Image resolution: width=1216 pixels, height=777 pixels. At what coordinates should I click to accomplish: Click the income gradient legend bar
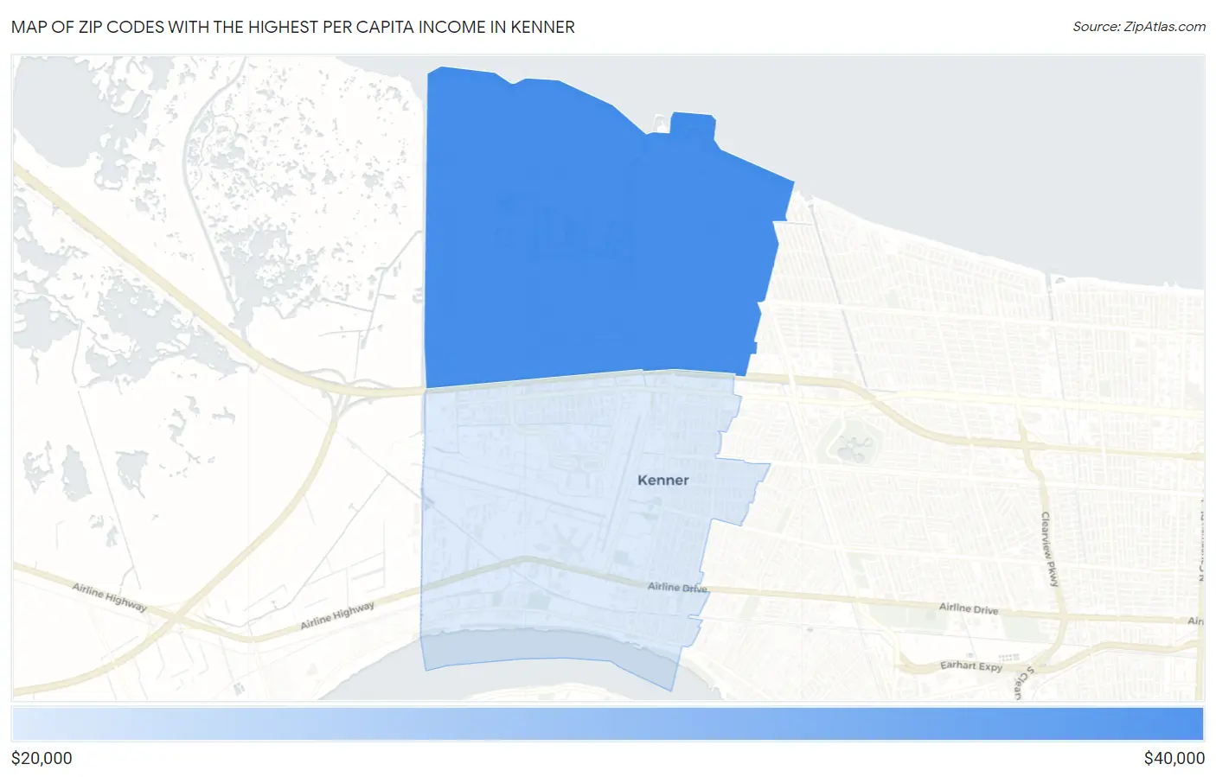pos(608,724)
